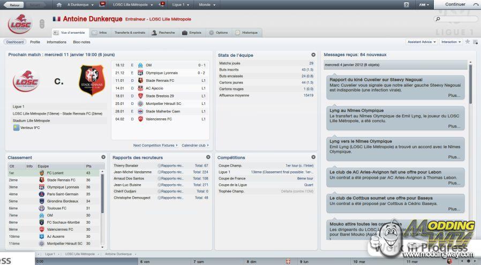Click the FC Lorient badge in Classement

42,173
